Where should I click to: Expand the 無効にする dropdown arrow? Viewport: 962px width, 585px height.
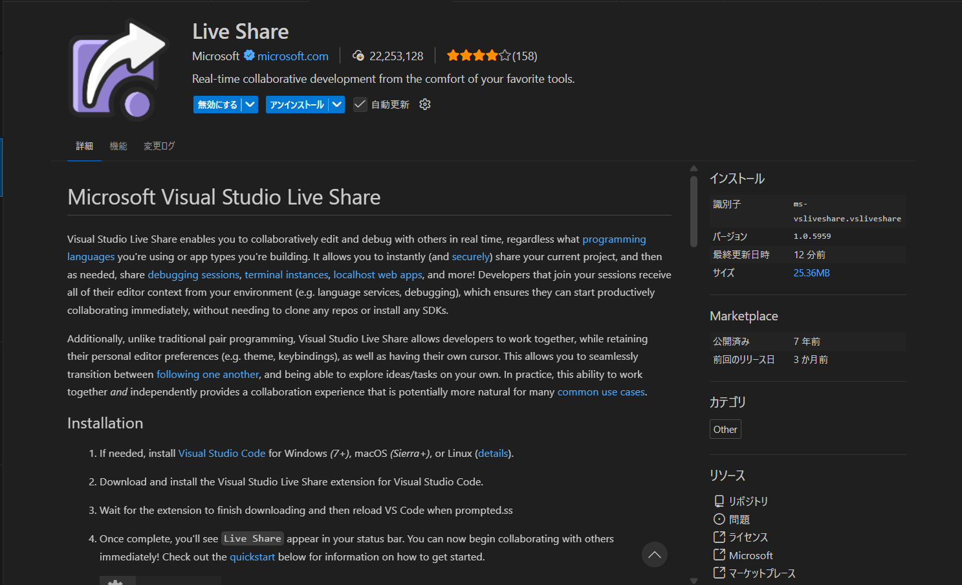[x=250, y=104]
